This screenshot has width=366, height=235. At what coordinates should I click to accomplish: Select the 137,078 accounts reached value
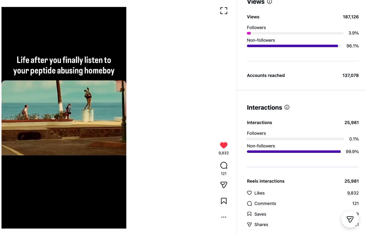350,75
